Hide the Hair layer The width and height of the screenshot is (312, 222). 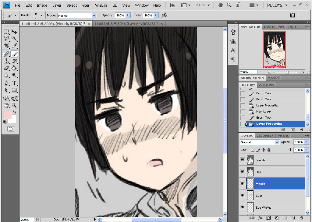(242, 172)
